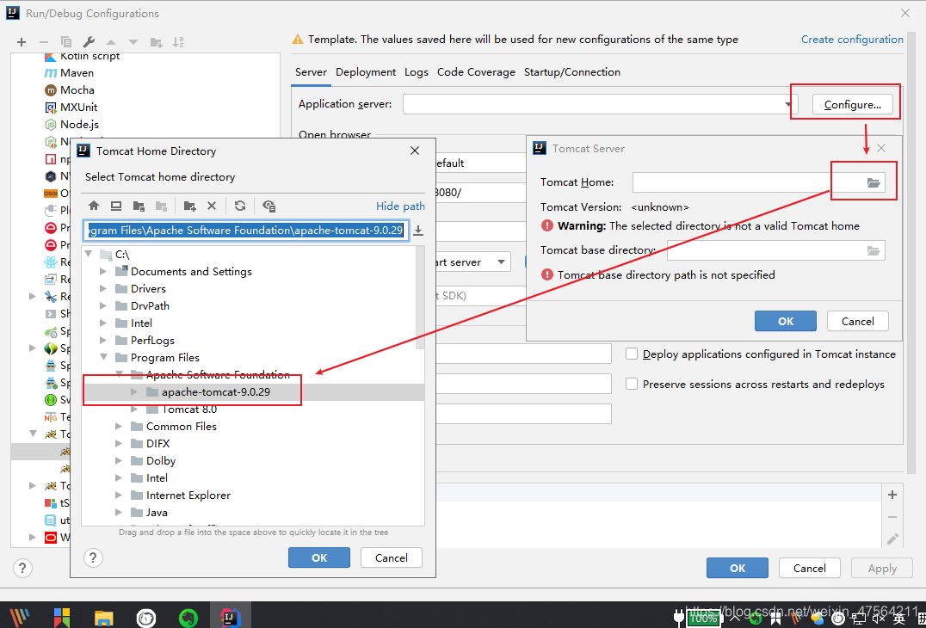
Task: Open help question mark in Run/Debug window
Action: click(22, 569)
